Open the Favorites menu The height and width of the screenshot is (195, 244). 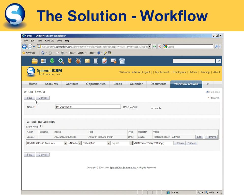(49, 41)
